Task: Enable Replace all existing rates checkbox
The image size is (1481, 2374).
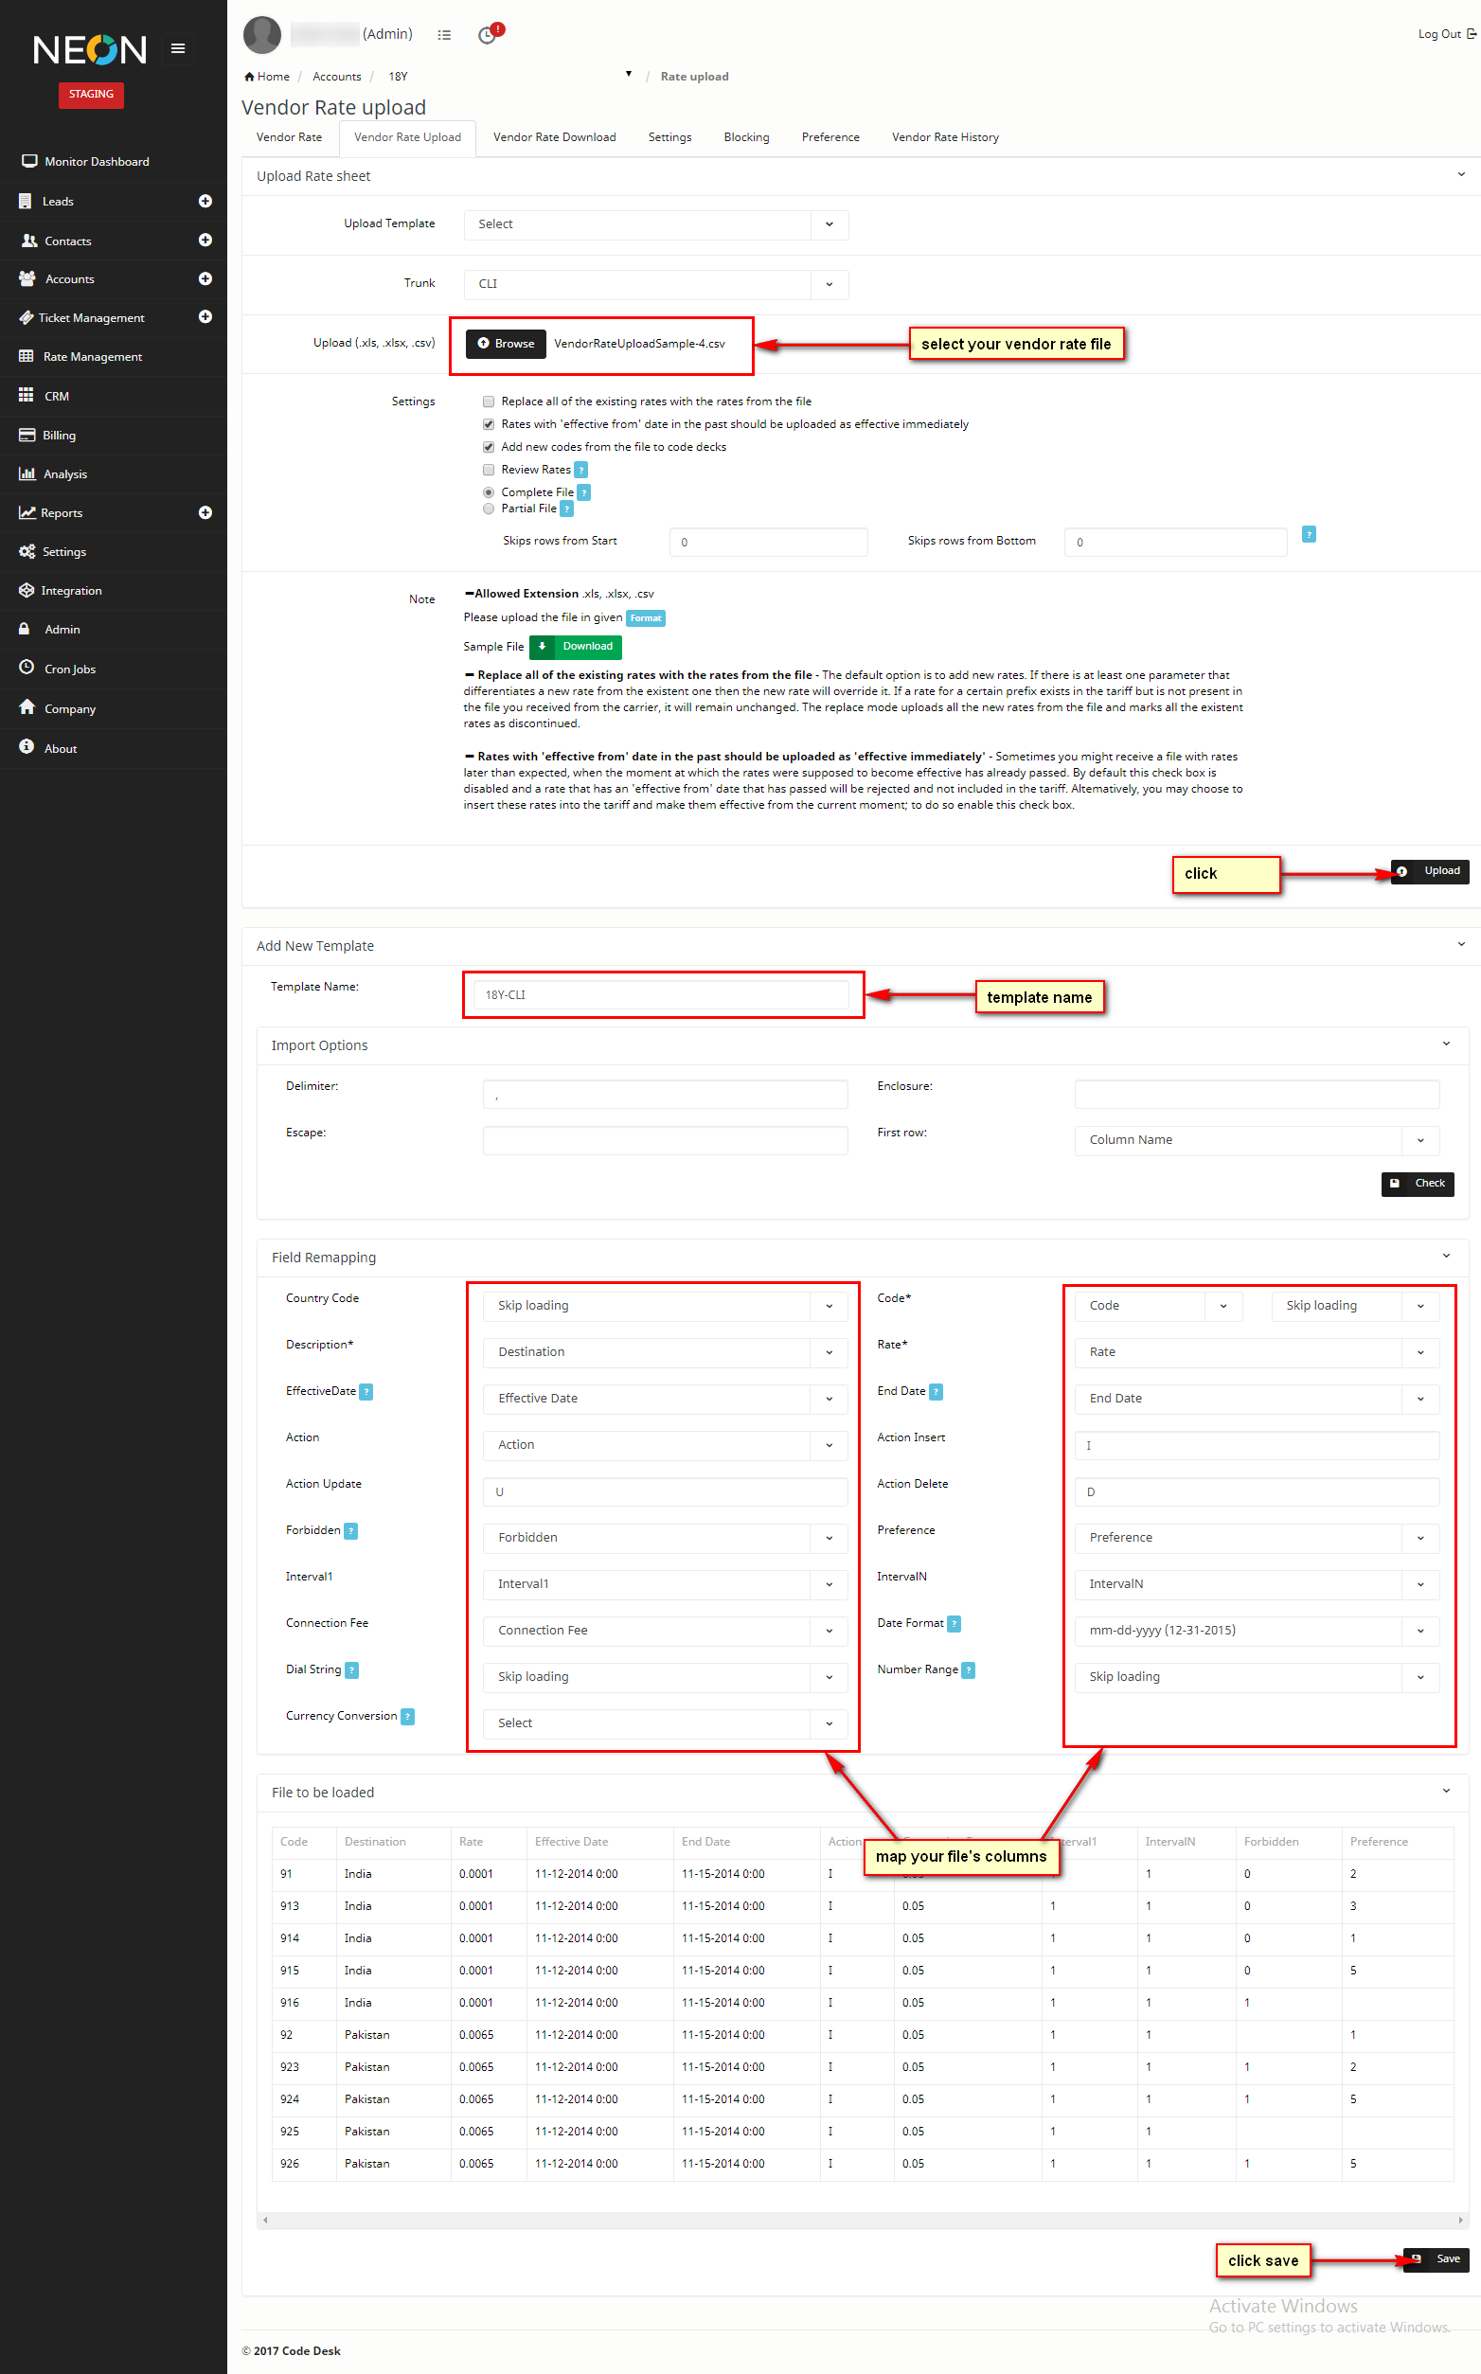Action: pyautogui.click(x=488, y=402)
